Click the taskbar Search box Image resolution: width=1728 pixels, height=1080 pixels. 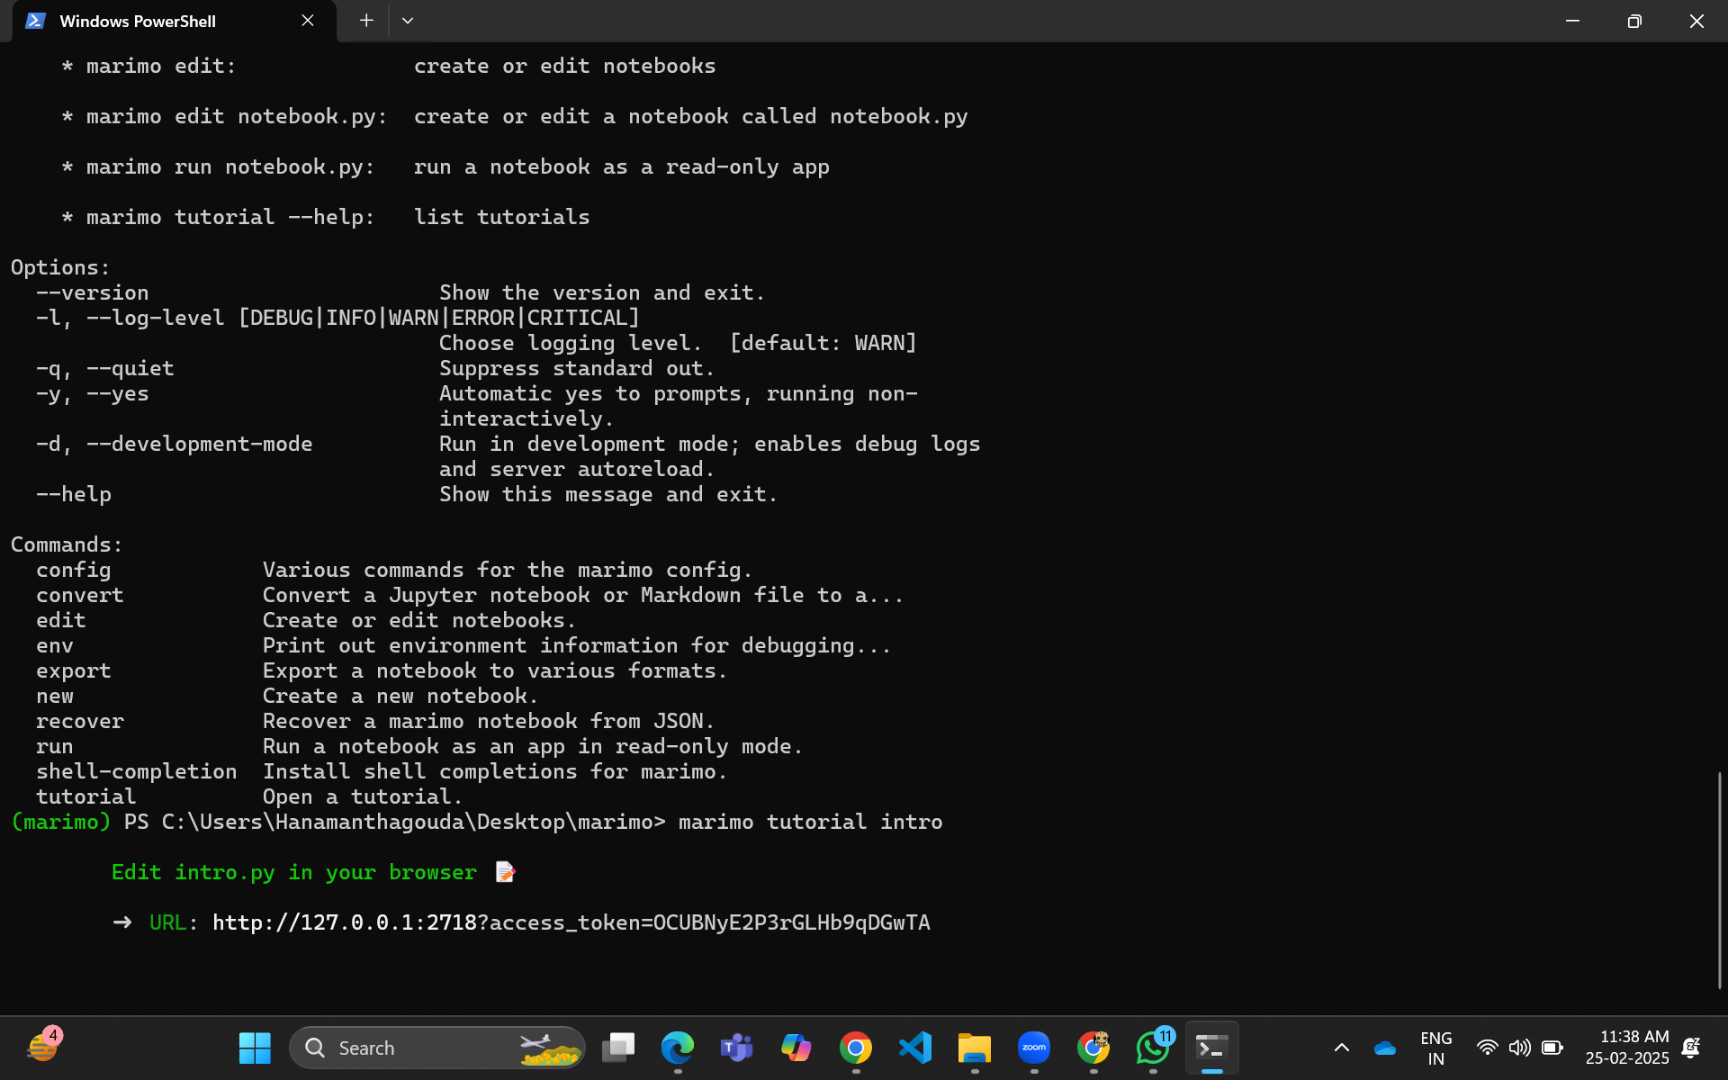pyautogui.click(x=437, y=1048)
